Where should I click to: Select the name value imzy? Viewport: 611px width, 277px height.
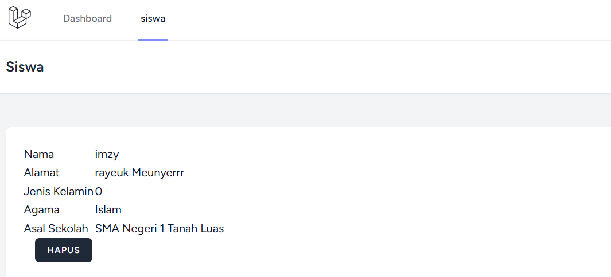(x=107, y=155)
